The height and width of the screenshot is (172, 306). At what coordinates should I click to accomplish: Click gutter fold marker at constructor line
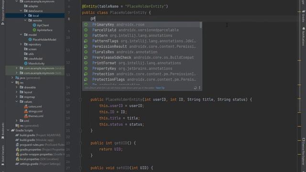80,100
